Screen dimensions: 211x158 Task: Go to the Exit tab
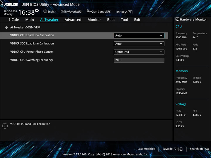(x=137, y=20)
